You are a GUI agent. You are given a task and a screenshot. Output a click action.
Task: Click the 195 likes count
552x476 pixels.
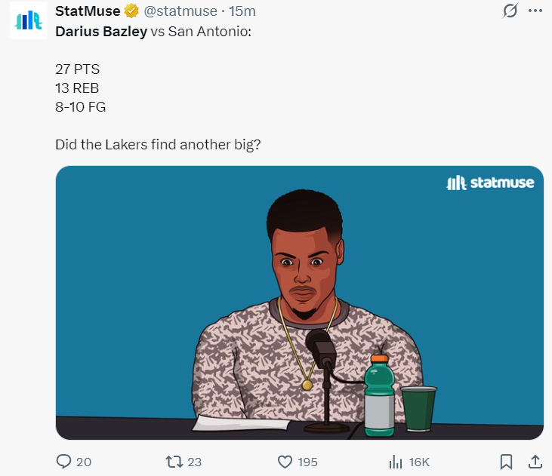coord(307,462)
